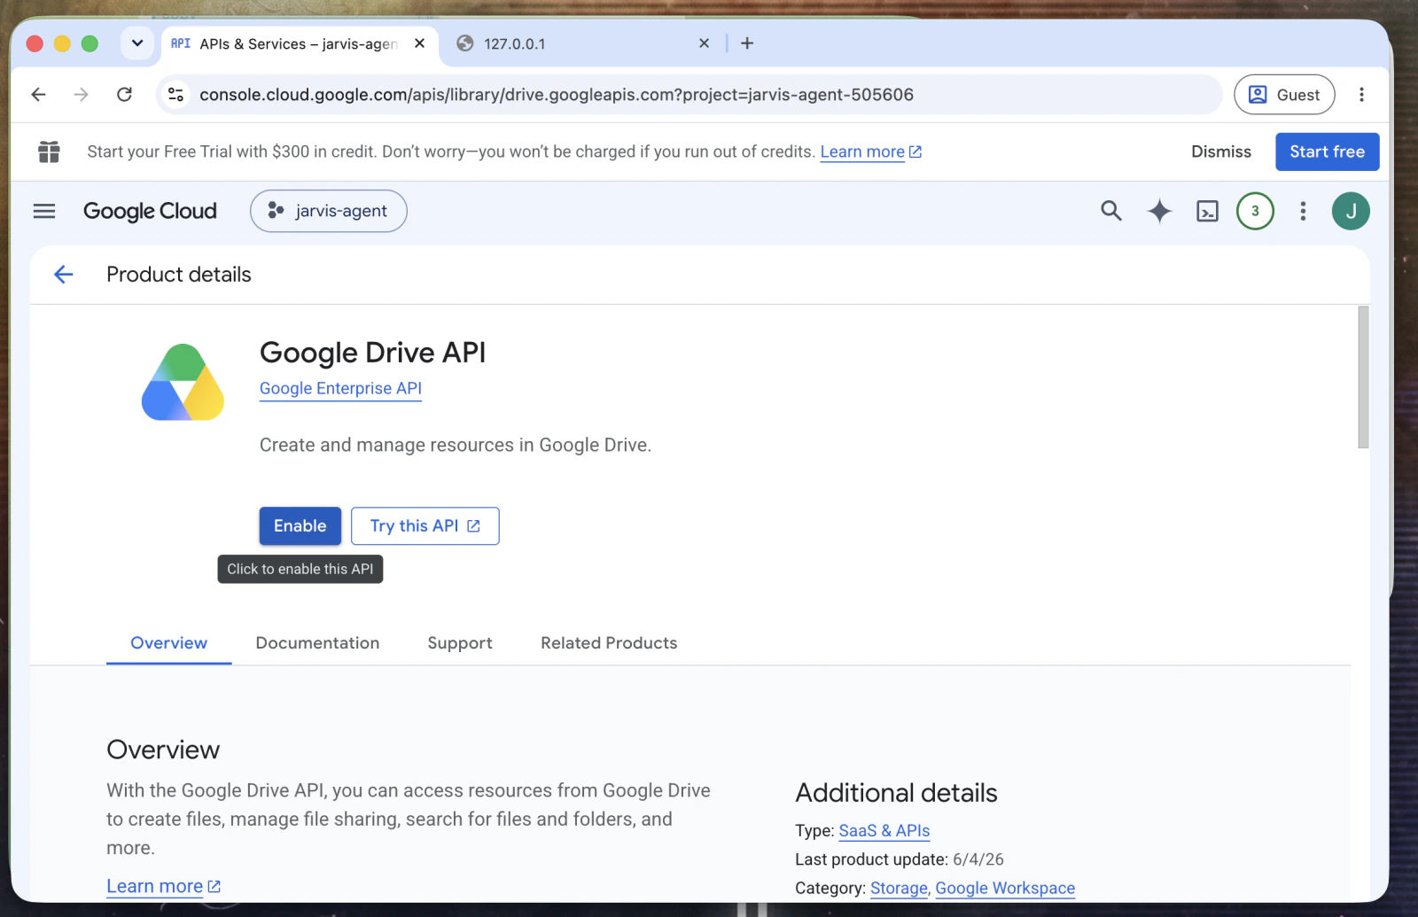Click the 'Additional details' heading
Image resolution: width=1418 pixels, height=917 pixels.
click(896, 793)
